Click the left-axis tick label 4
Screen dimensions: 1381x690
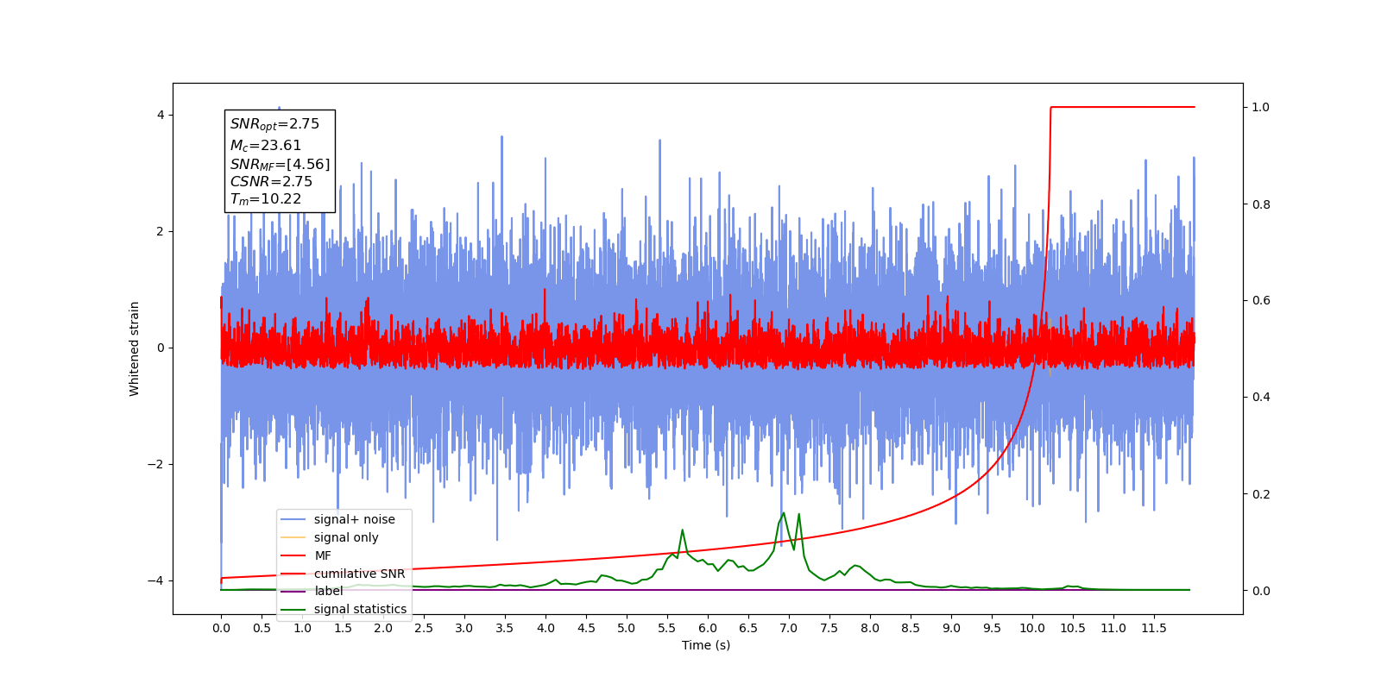160,115
